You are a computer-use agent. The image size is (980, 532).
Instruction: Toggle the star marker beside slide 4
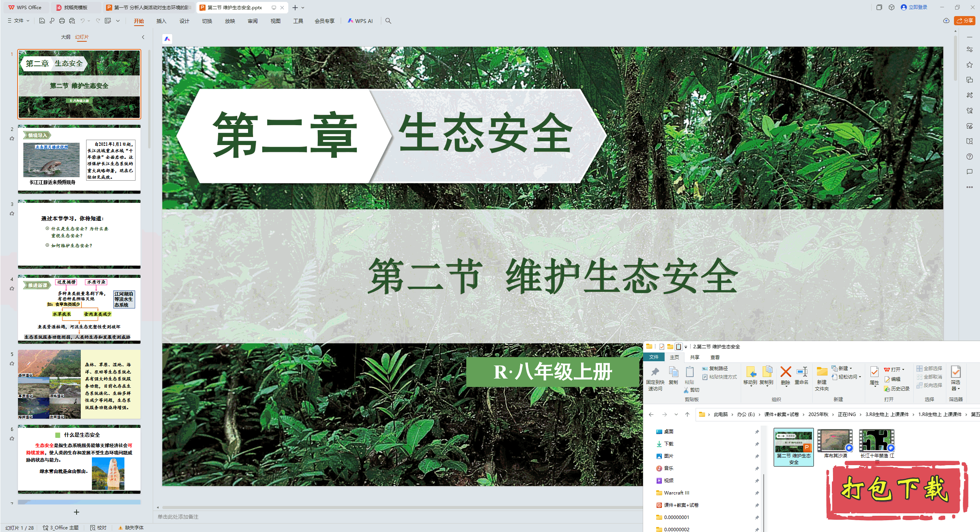pos(12,289)
